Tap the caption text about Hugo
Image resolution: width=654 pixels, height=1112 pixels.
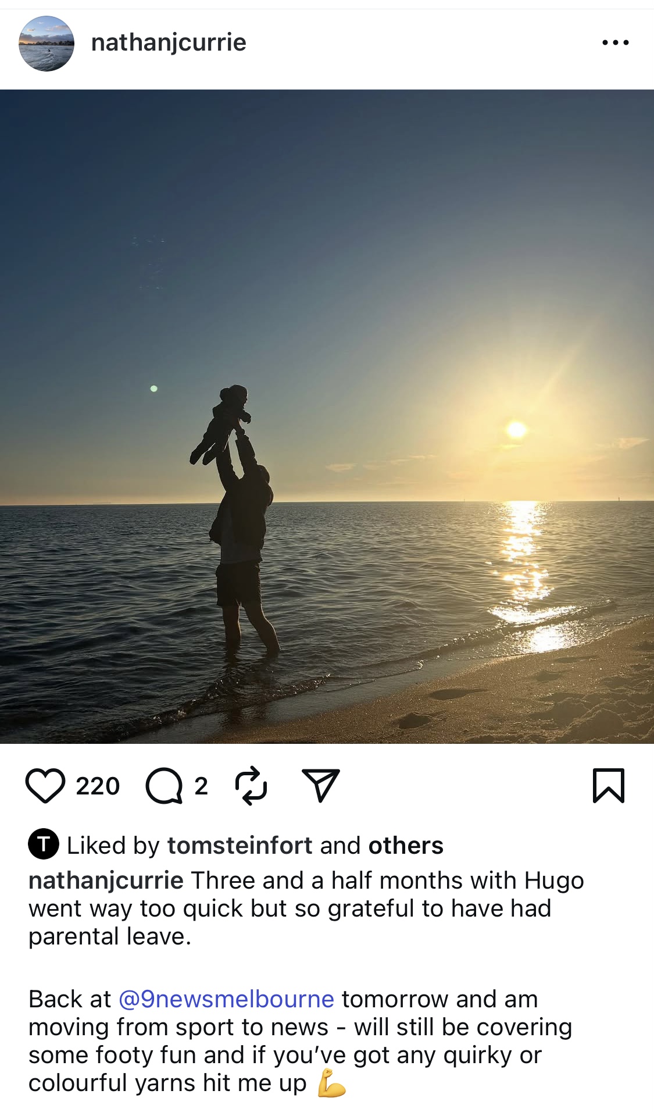coord(306,908)
